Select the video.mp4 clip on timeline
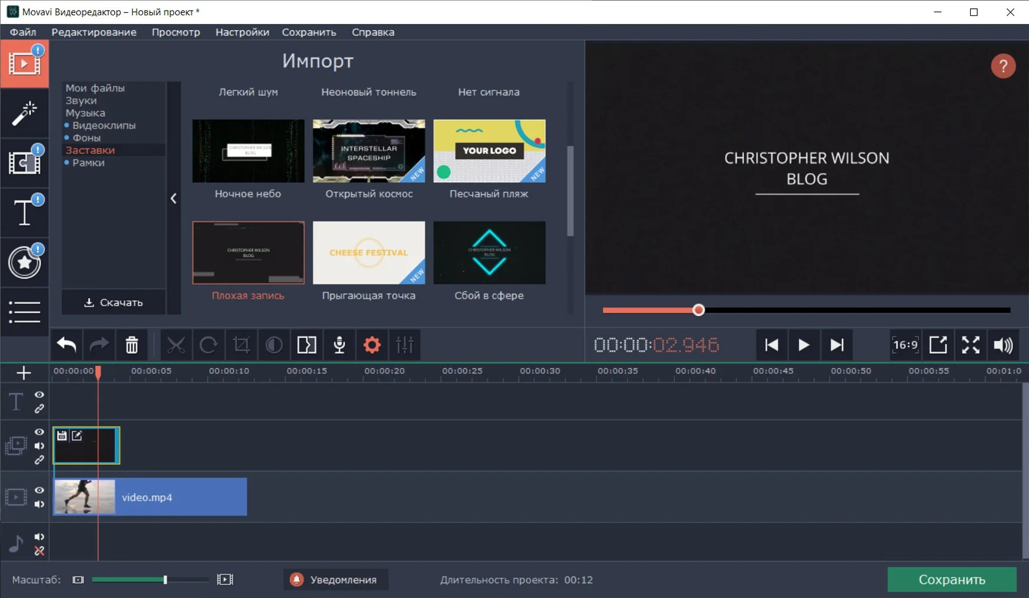The image size is (1029, 598). tap(150, 497)
